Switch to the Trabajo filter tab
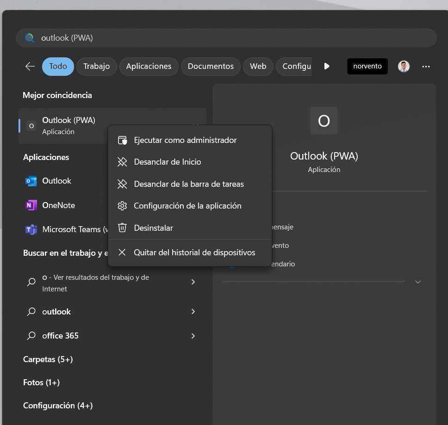This screenshot has height=425, width=448. click(x=97, y=67)
